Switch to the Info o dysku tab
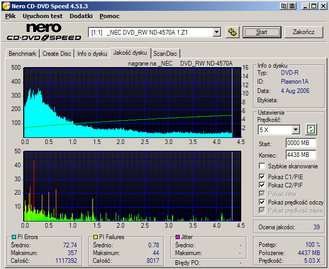The image size is (329, 269). 92,54
